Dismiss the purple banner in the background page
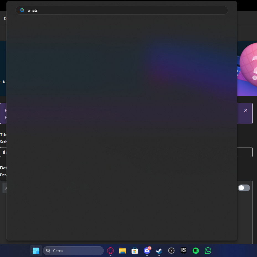 click(x=246, y=110)
